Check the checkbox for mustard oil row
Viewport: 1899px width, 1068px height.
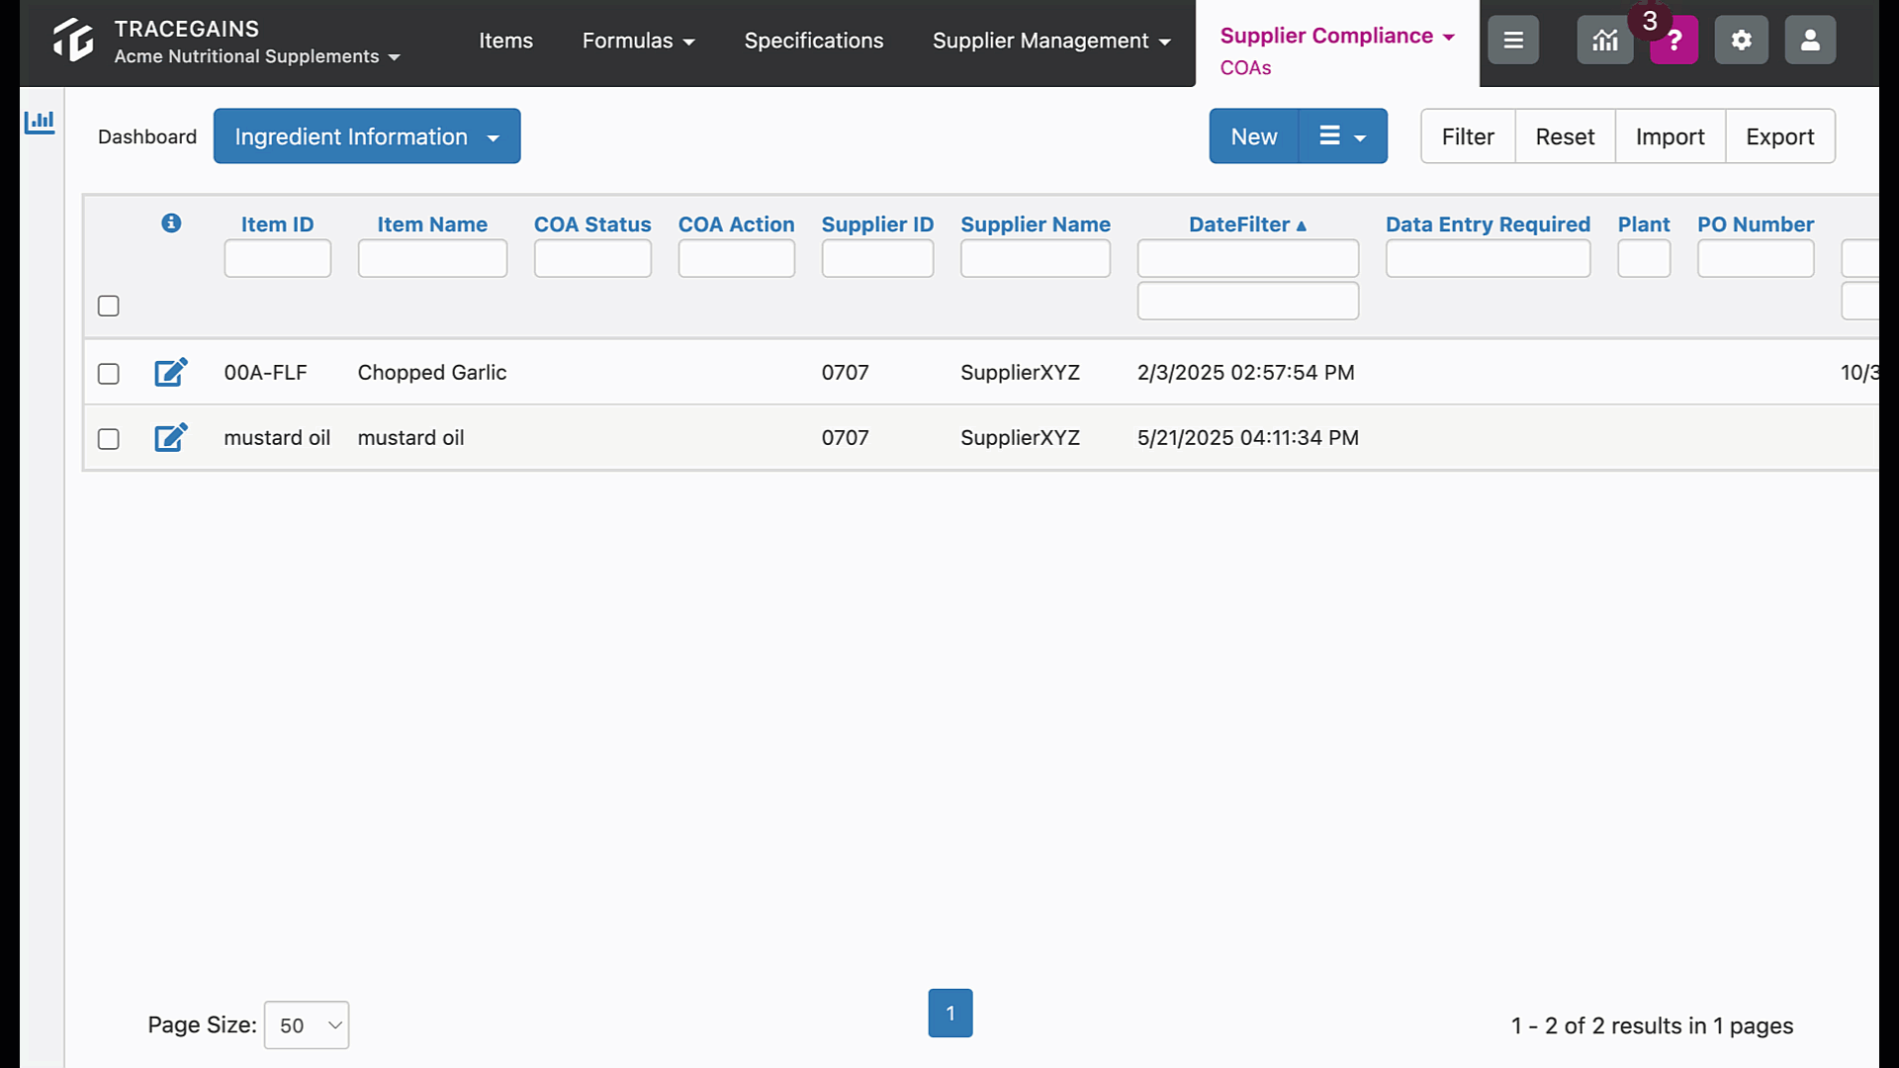click(108, 439)
